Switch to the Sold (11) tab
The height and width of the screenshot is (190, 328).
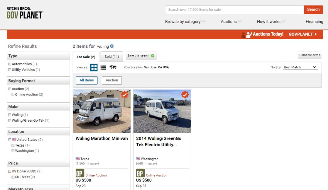112,57
